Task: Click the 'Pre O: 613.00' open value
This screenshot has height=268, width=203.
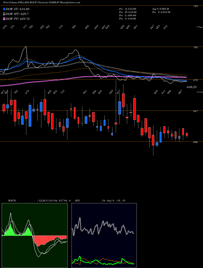Action: click(127, 9)
